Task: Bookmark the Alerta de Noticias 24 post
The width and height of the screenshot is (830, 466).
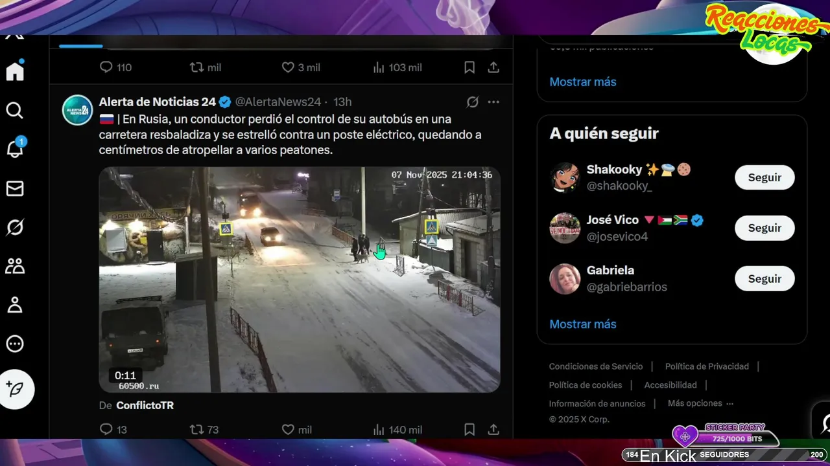Action: [x=469, y=430]
